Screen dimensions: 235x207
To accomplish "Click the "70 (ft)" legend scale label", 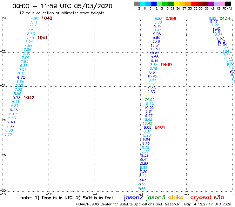I will point(227,9).
